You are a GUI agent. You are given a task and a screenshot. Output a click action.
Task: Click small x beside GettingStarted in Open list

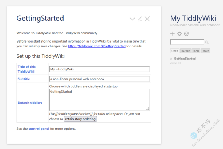coord(171,59)
